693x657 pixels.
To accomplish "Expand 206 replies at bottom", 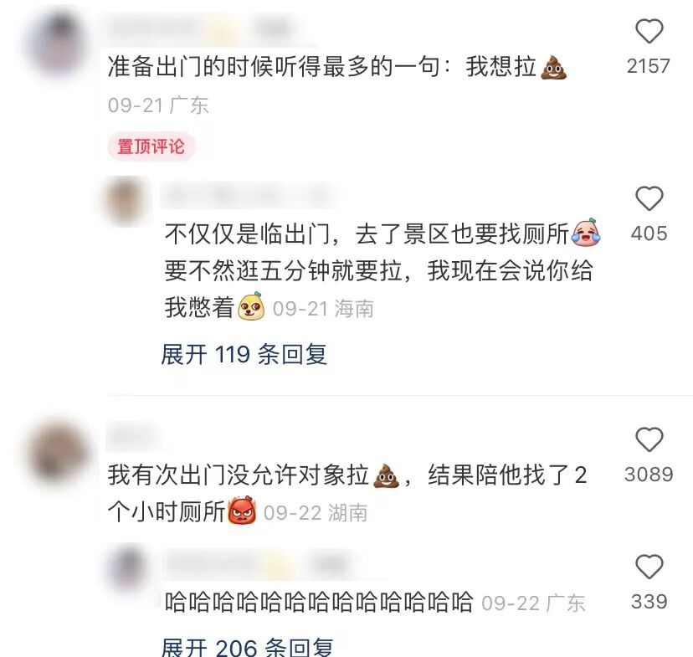I will [x=247, y=647].
